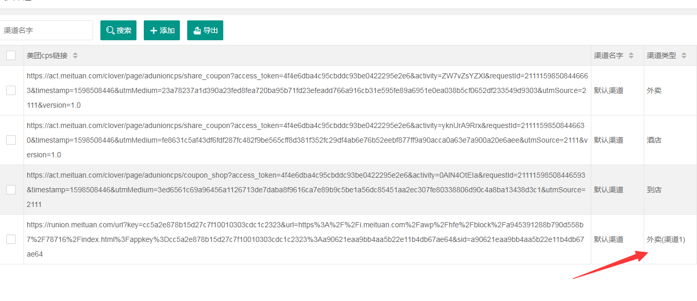Check the row with type 外卖(渠道1)

(11, 239)
